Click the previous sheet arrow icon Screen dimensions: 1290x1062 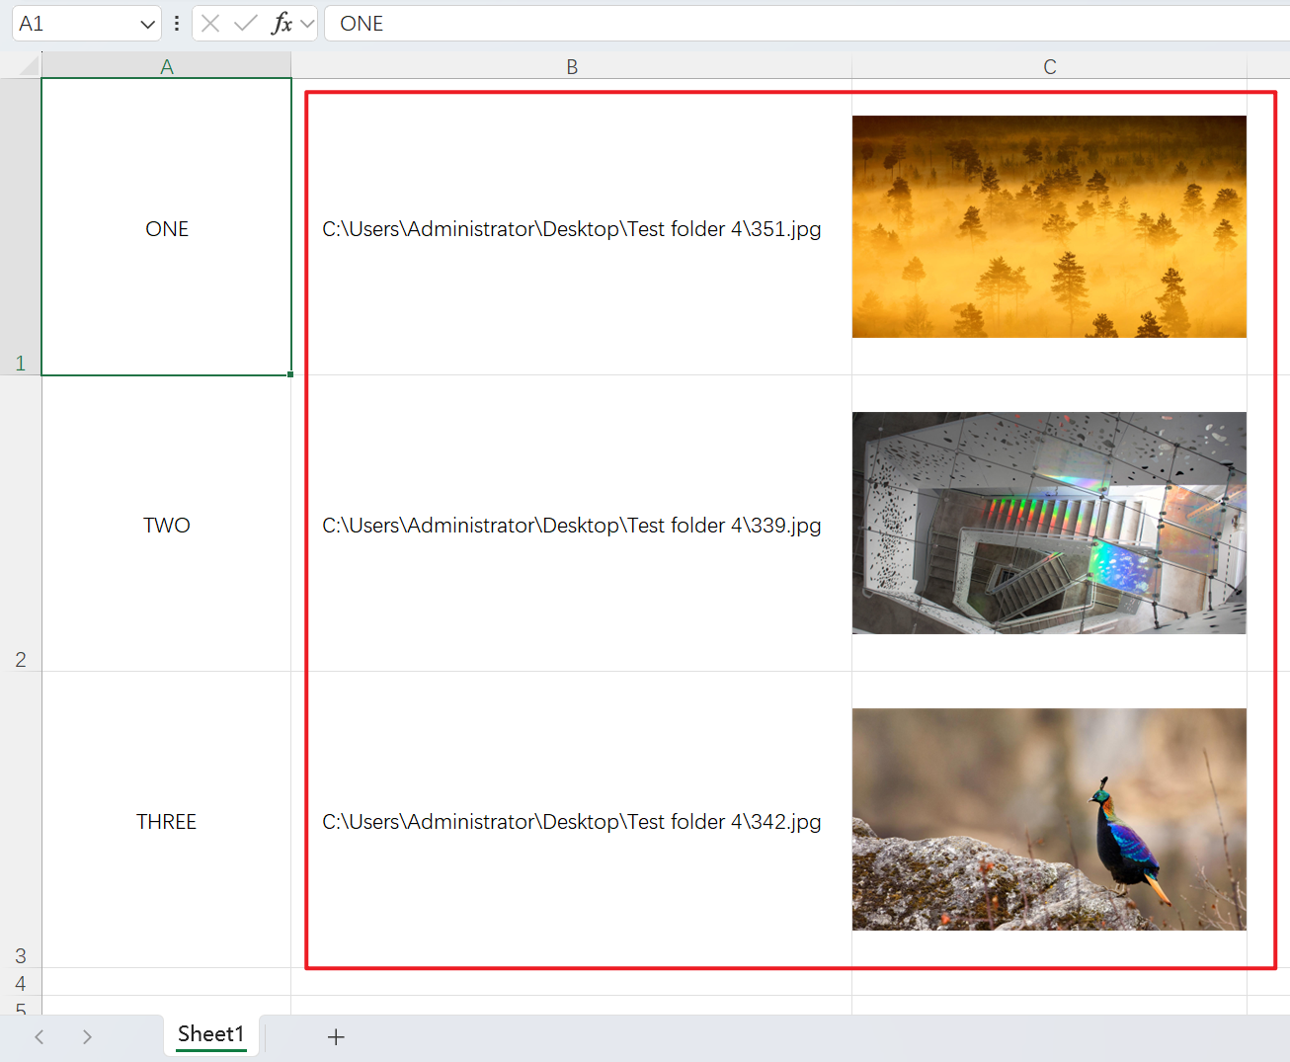[38, 1036]
